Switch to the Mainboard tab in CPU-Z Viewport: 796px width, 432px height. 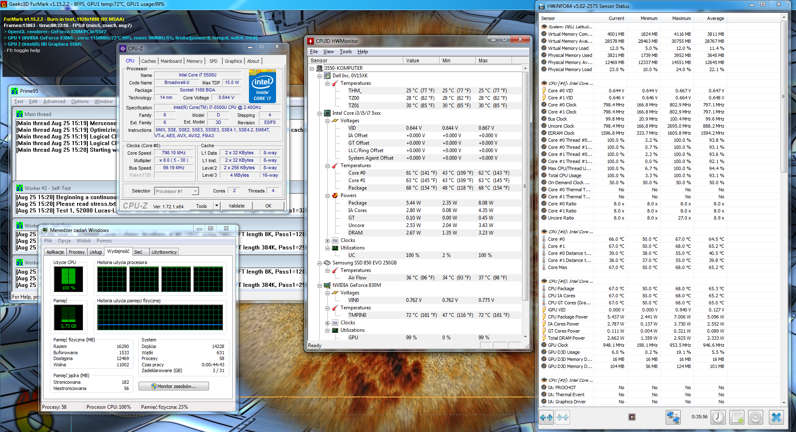(171, 61)
